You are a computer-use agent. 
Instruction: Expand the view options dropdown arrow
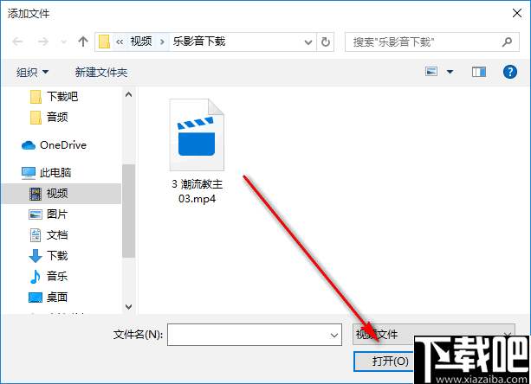coord(450,72)
